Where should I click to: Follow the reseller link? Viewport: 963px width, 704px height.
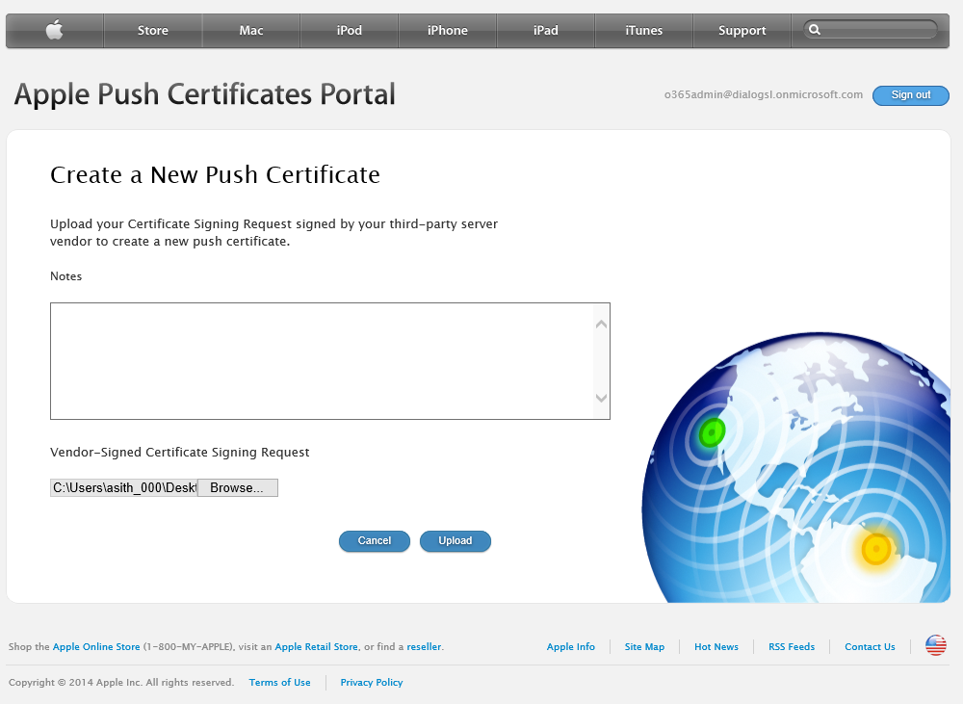[424, 647]
